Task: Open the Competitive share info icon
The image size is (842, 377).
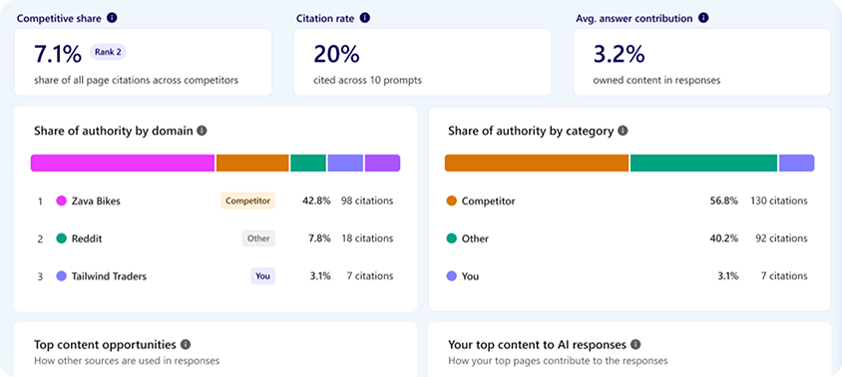Action: pos(112,18)
